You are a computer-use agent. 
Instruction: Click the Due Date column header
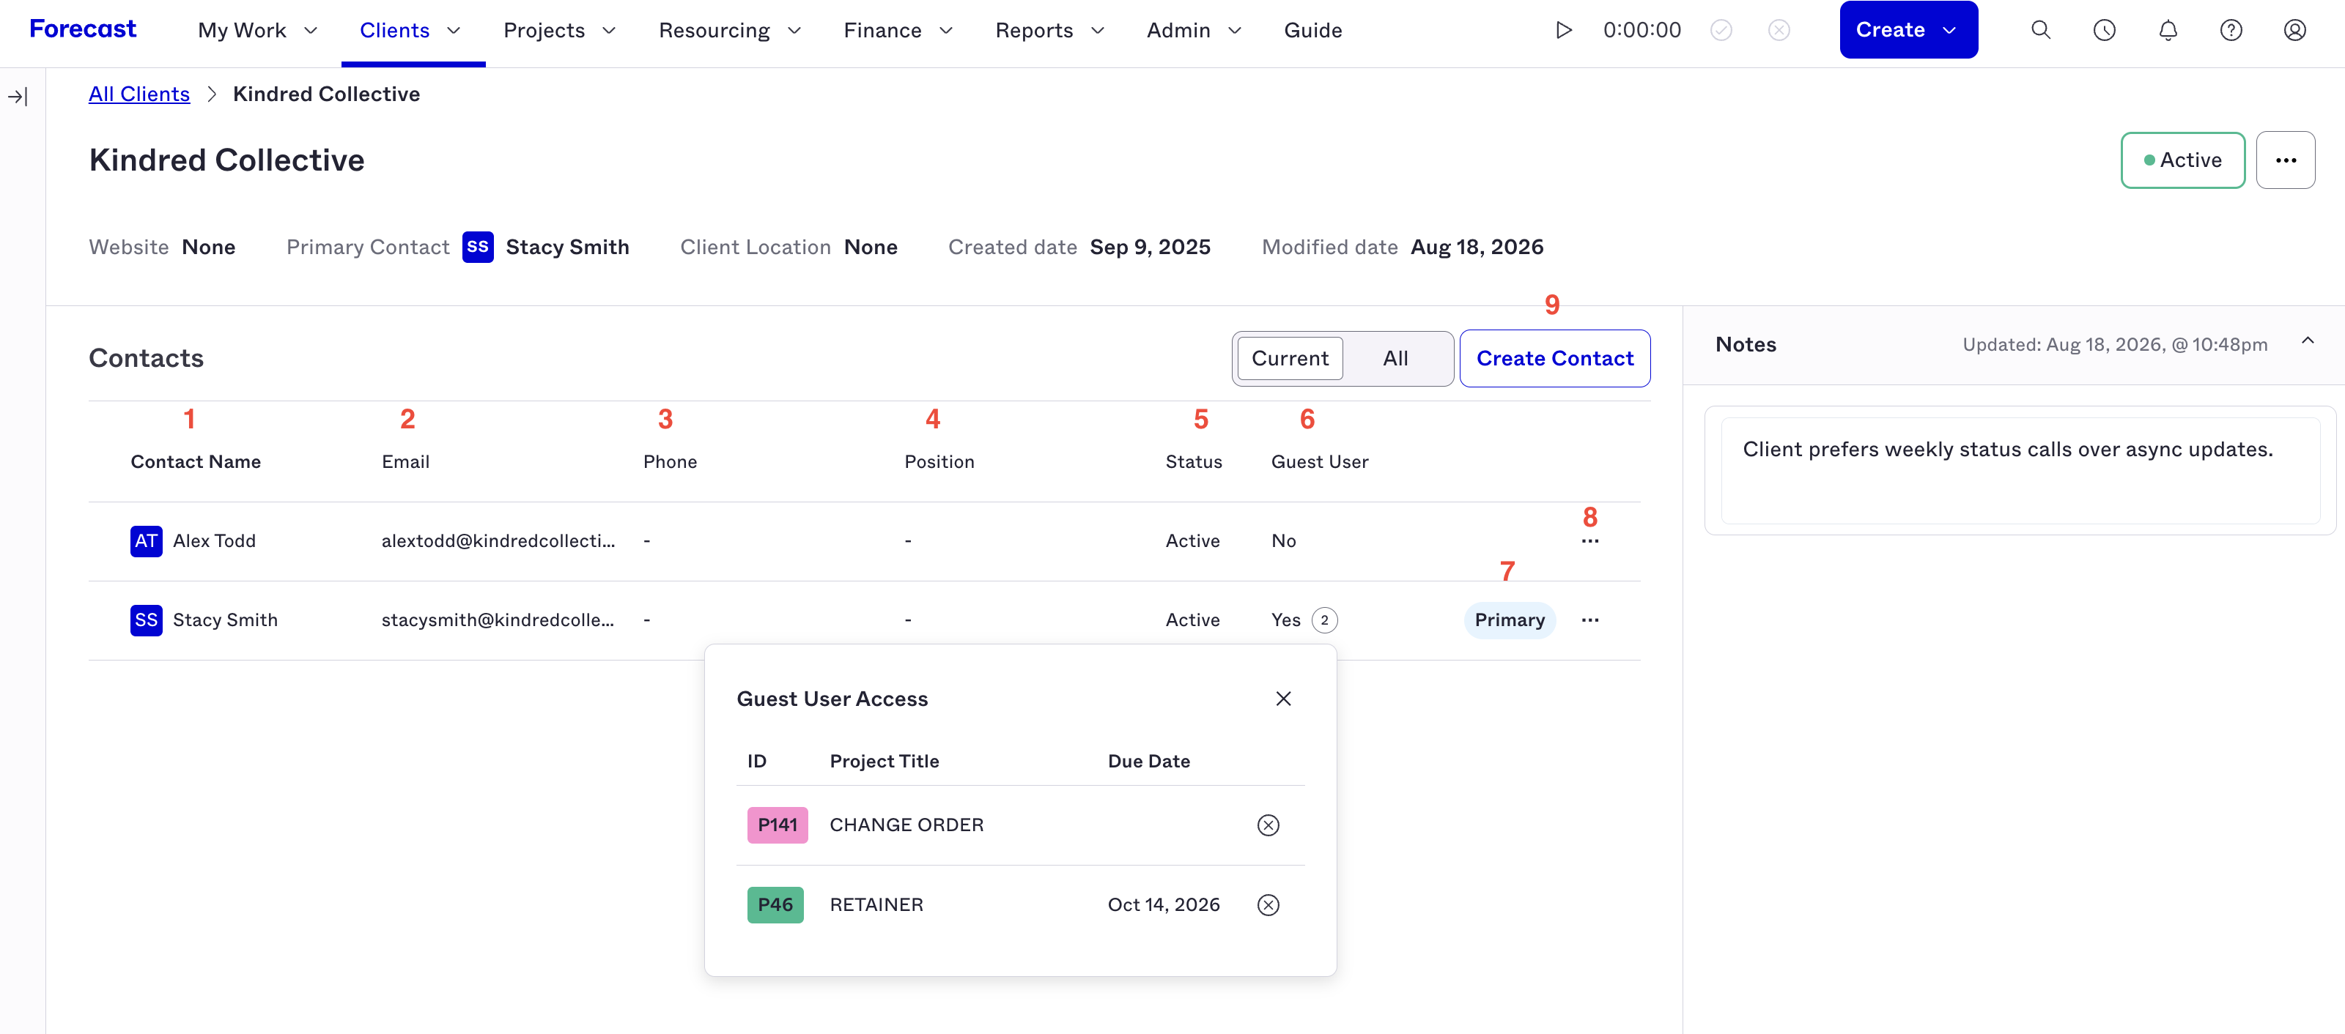pos(1149,761)
